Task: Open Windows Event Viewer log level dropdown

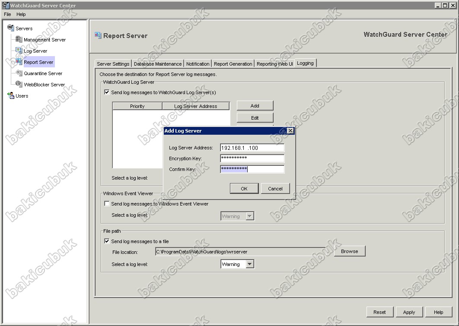Action: (x=249, y=216)
